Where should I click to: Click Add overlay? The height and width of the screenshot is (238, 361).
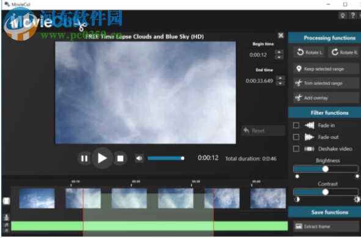[x=326, y=98]
